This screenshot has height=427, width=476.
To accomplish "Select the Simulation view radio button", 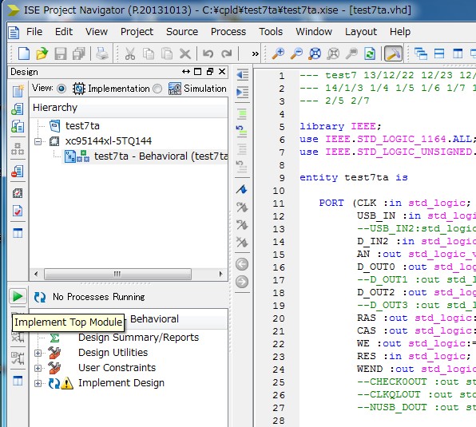I will (x=157, y=89).
